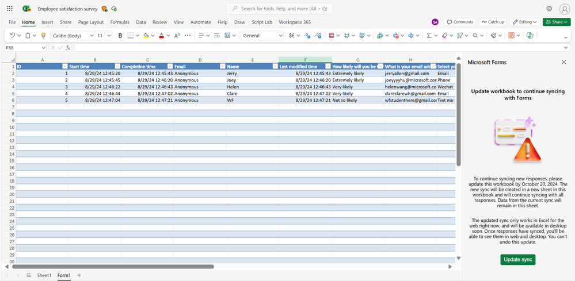Open the More font options ellipsis
Image resolution: width=575 pixels, height=281 pixels.
pos(188,36)
